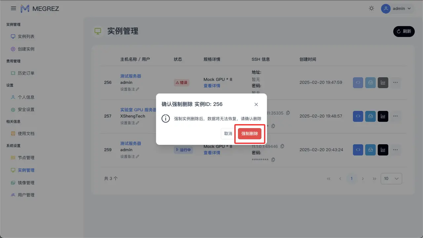
Task: Open the more actions menu for instance 256
Action: tap(396, 83)
